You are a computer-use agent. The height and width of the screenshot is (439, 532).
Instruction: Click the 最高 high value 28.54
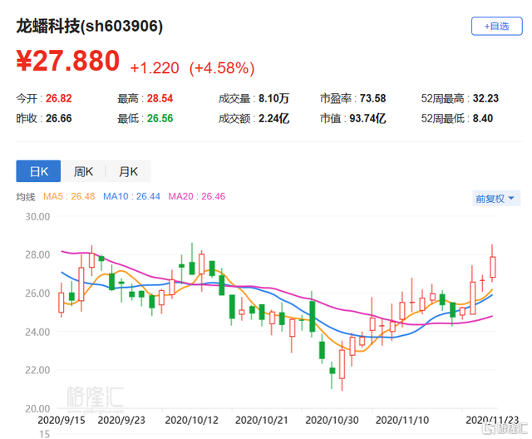[160, 98]
